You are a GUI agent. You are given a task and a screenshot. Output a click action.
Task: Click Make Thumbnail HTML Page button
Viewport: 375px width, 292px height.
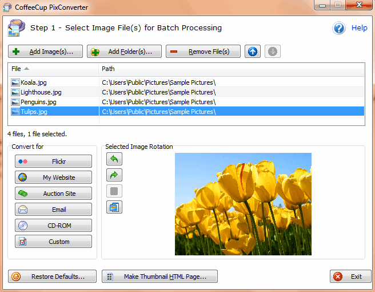tap(159, 277)
